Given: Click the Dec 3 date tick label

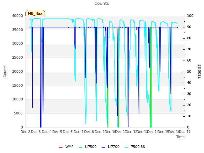Looking at the screenshot, I should (36, 132).
